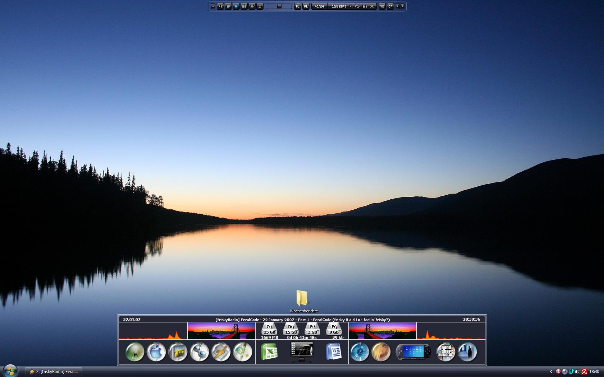The image size is (604, 377).
Task: Launch Grand Theft Auto III from the dock
Action: [445, 352]
